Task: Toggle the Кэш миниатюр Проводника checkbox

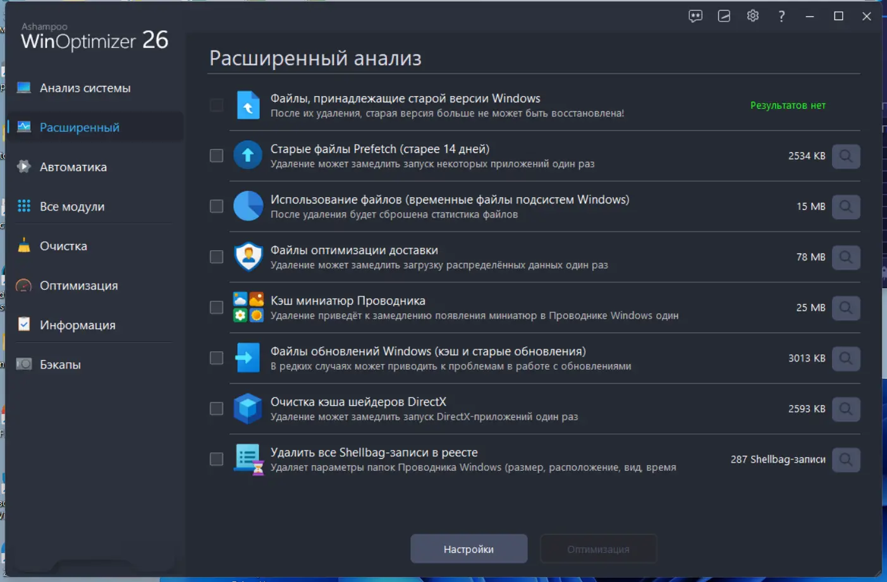Action: click(x=216, y=307)
